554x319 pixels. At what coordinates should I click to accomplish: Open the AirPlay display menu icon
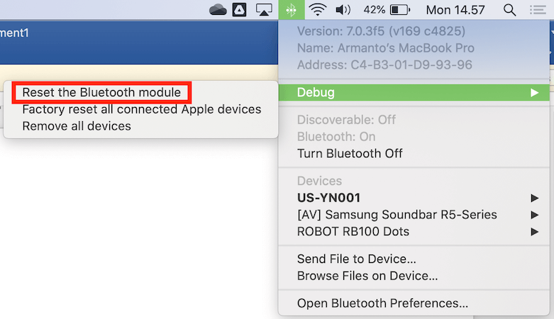point(264,10)
